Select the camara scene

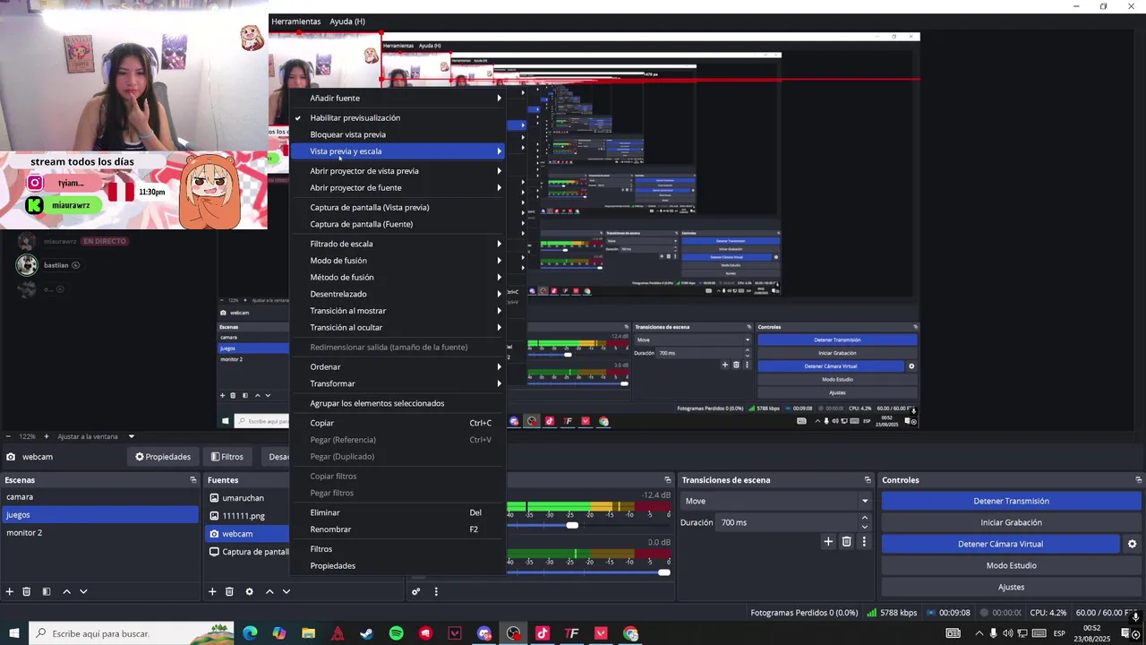(99, 497)
